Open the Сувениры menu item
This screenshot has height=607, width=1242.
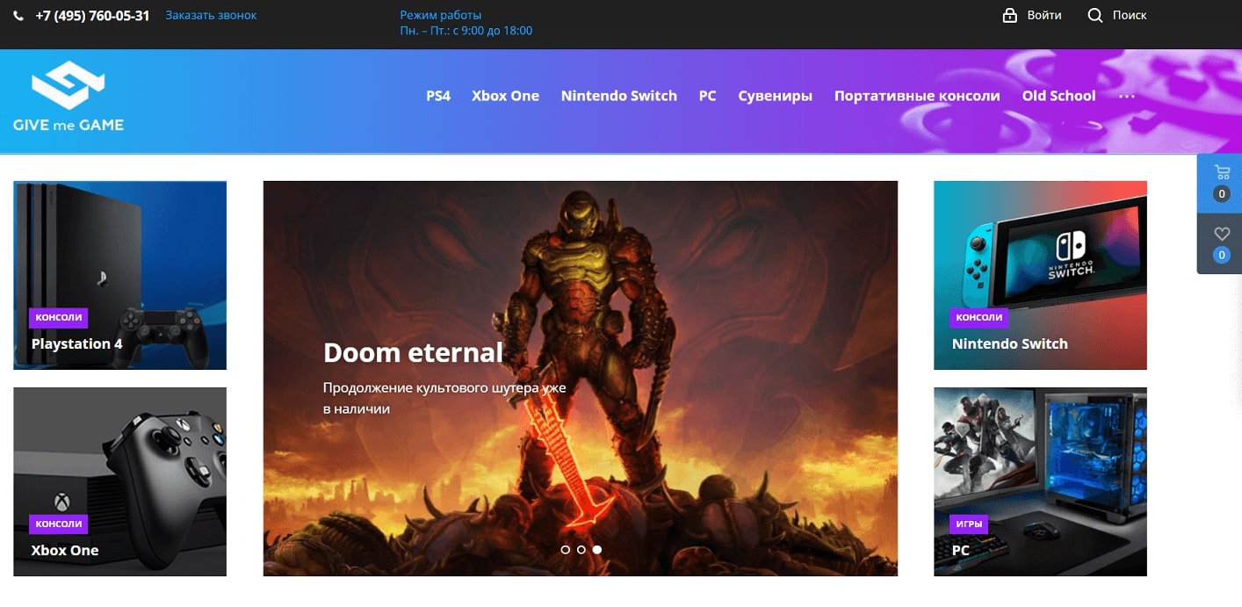[x=775, y=97]
